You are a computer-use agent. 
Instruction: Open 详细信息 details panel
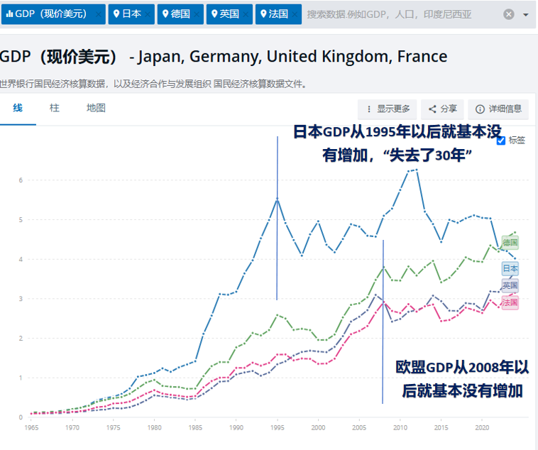tap(498, 109)
